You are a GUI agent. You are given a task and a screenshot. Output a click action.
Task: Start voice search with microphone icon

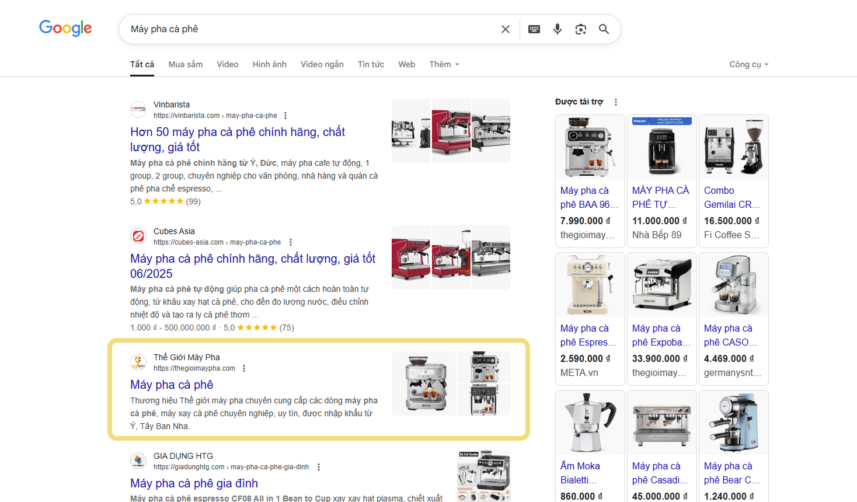(558, 29)
